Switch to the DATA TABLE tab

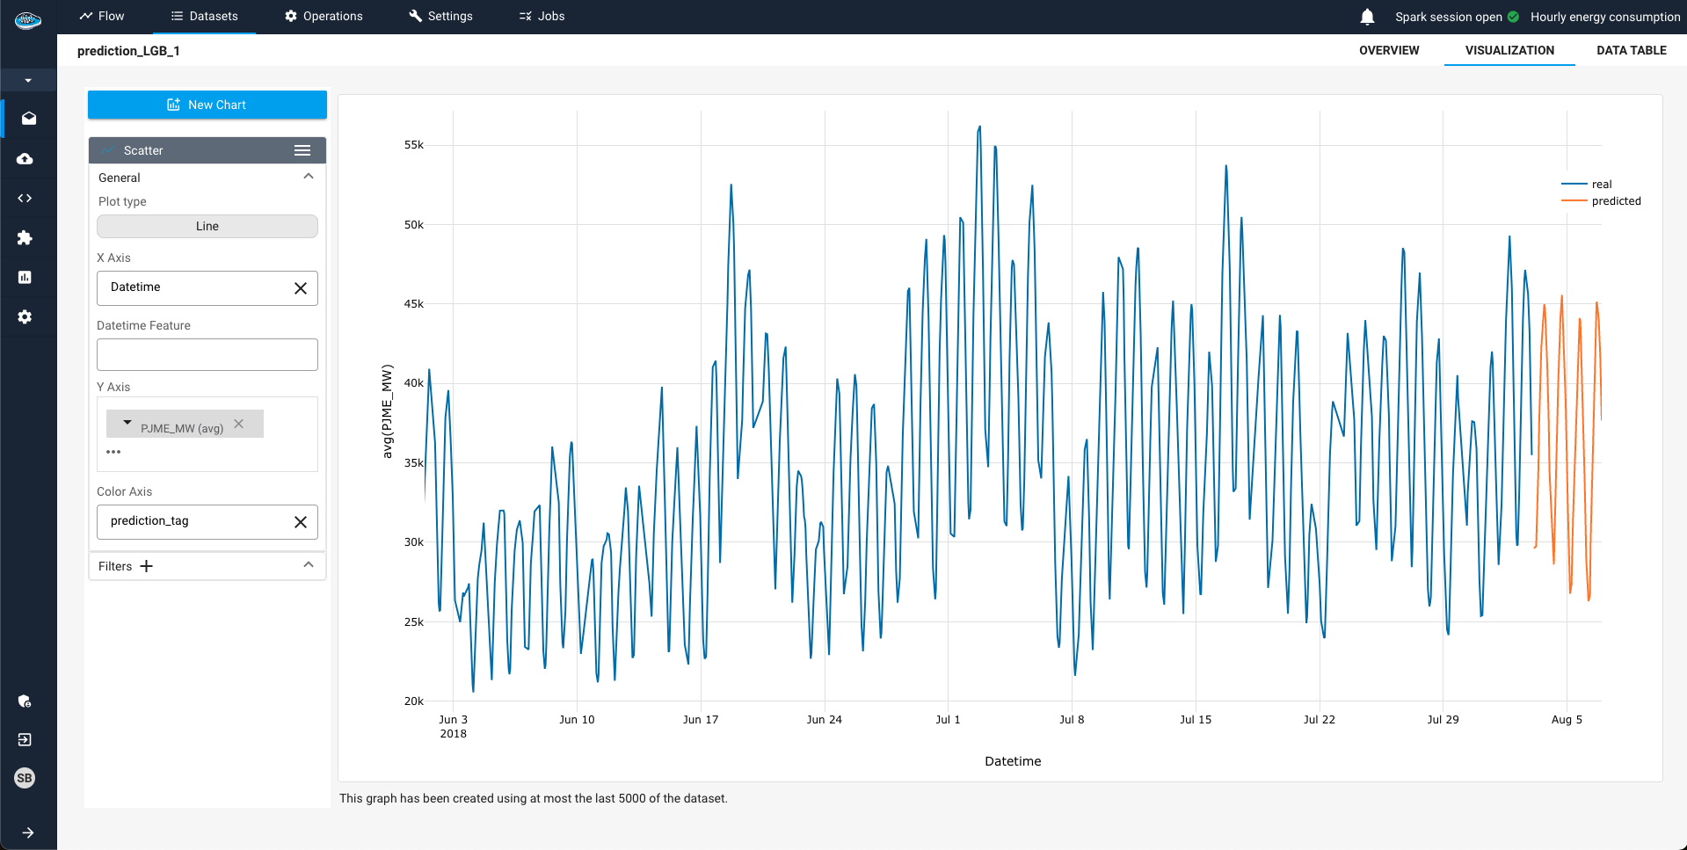tap(1631, 50)
